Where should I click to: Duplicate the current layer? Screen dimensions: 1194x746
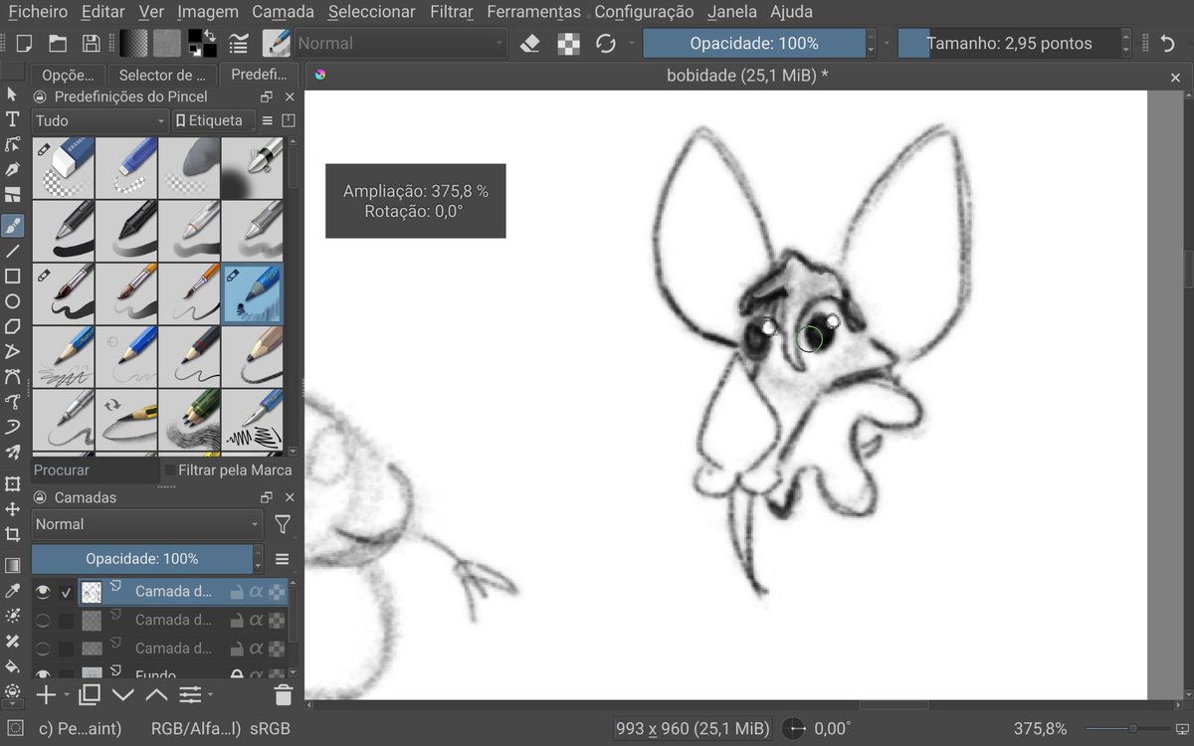coord(90,694)
